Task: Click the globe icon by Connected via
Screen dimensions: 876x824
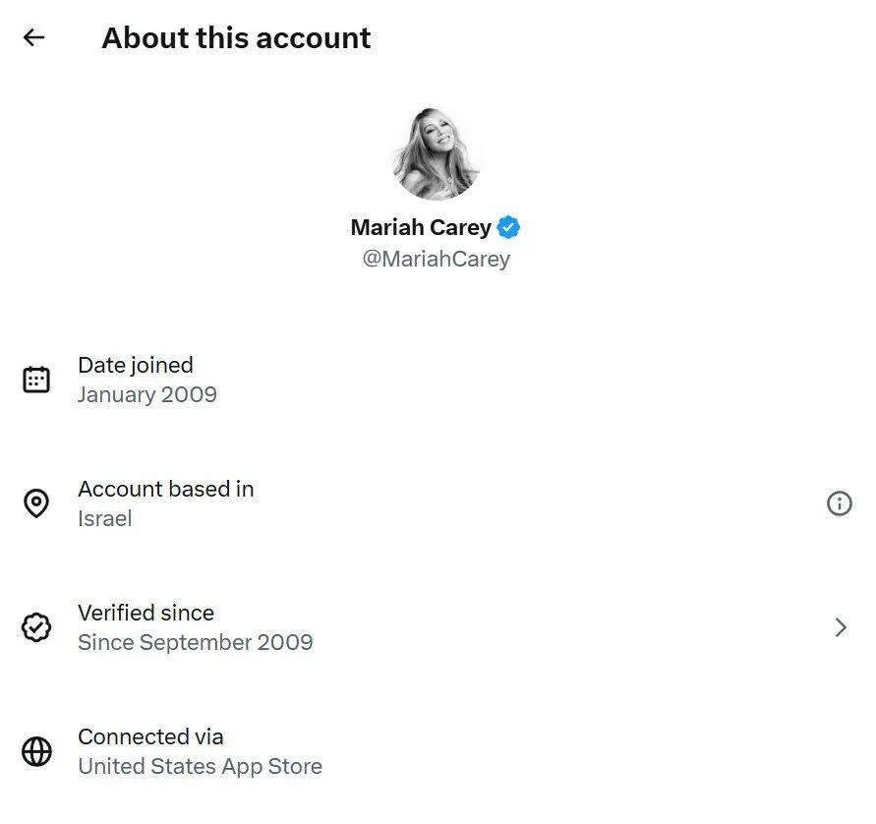Action: tap(36, 751)
